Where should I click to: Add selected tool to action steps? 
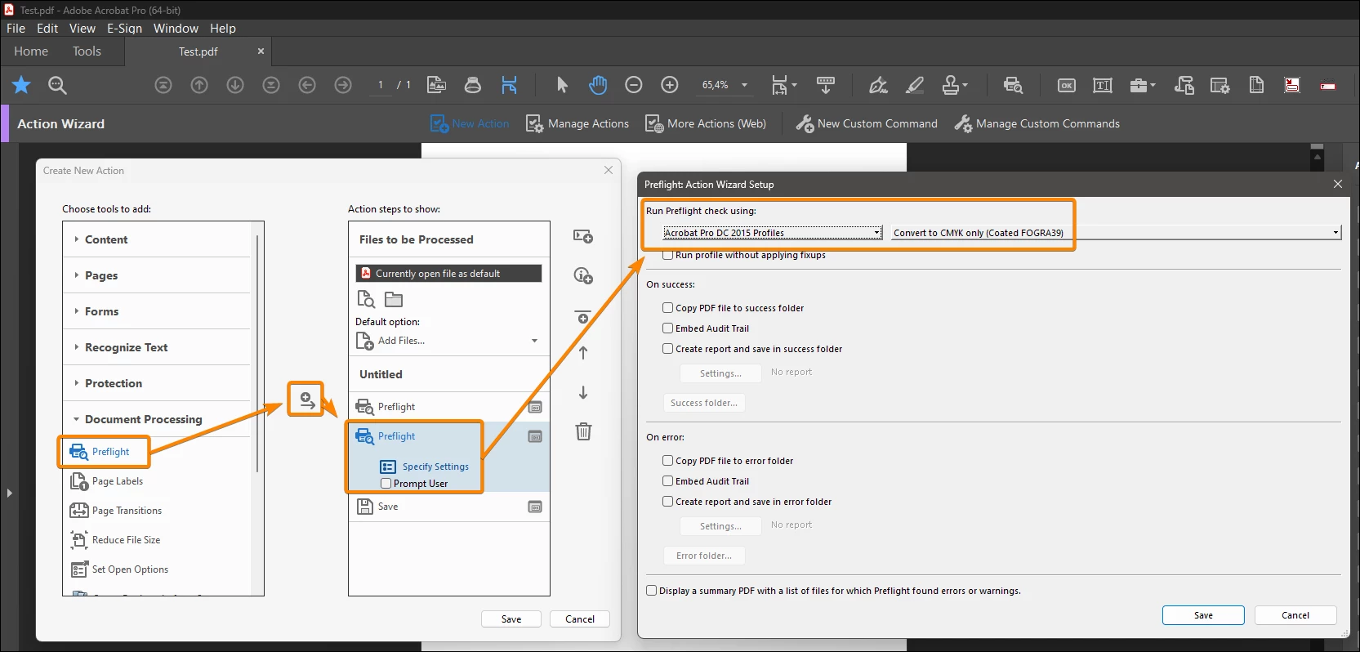click(x=306, y=400)
